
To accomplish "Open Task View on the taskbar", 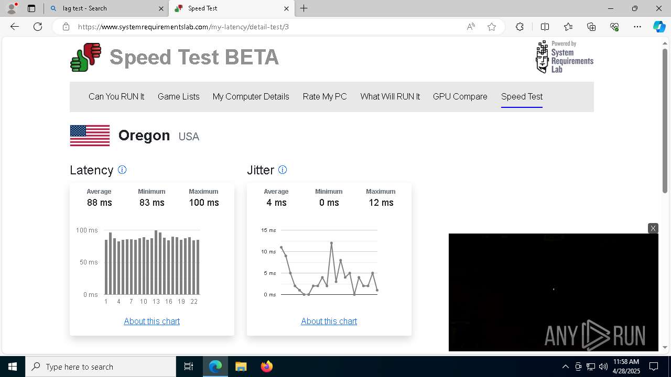I will [189, 367].
